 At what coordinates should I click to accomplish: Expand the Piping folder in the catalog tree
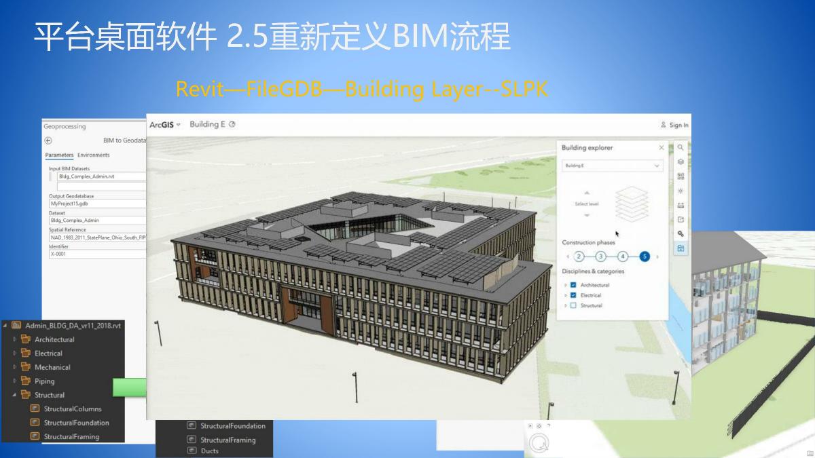[x=14, y=381]
